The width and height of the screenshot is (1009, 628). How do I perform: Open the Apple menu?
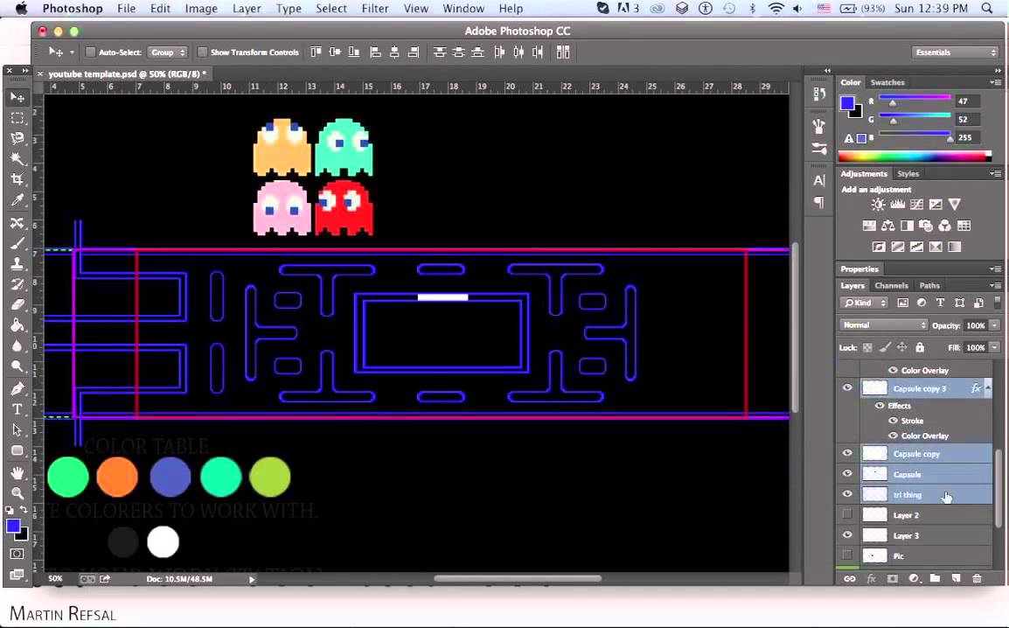21,9
